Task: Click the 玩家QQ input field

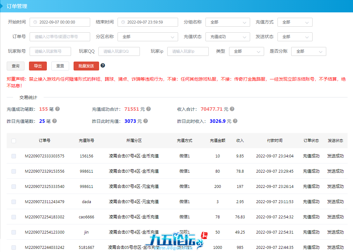Action: [x=119, y=51]
